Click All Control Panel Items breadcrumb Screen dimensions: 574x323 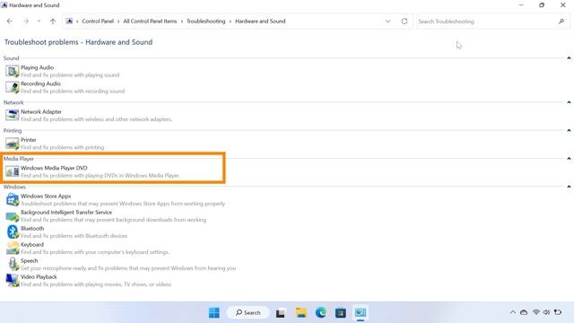coord(150,22)
